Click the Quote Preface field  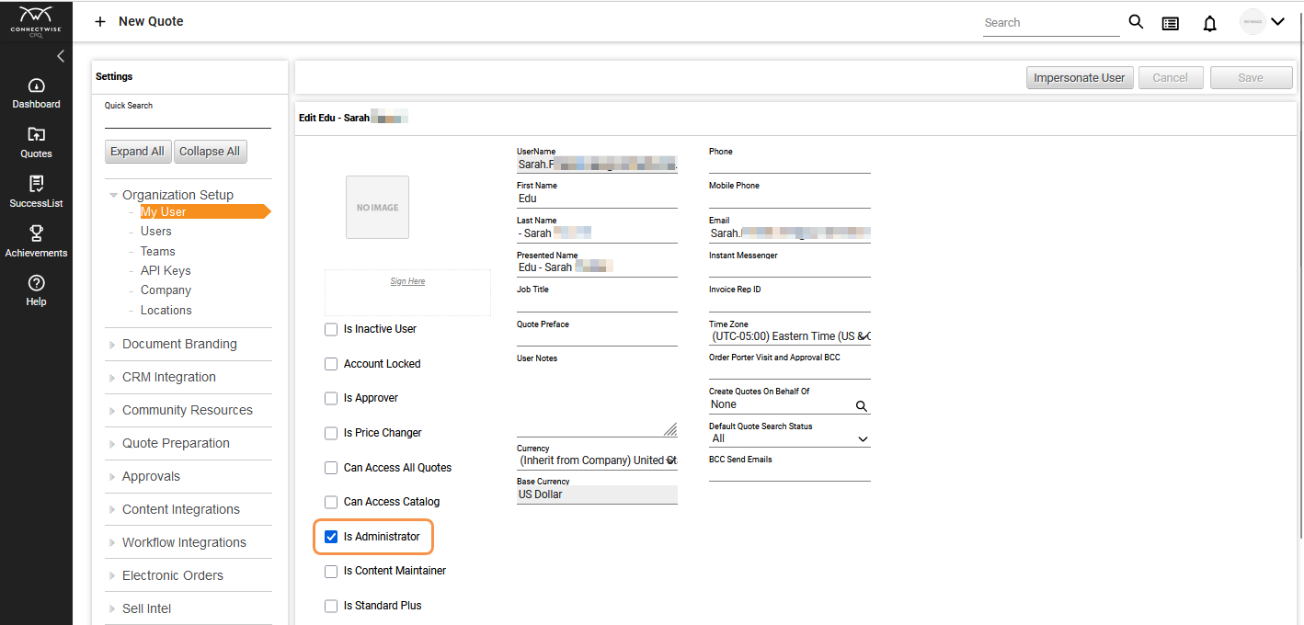[x=597, y=337]
